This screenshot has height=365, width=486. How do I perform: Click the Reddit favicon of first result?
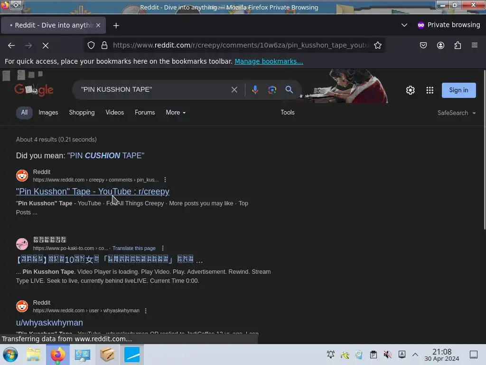coord(22,176)
